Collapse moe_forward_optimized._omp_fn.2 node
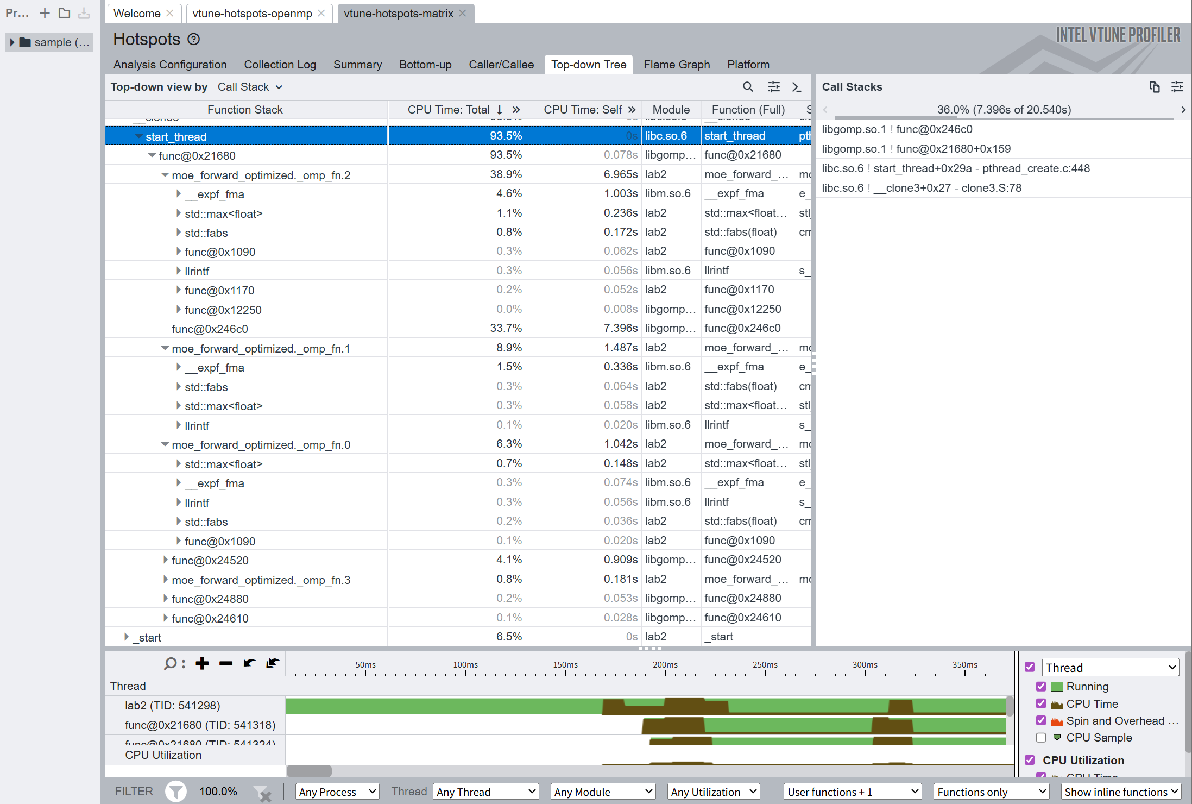The height and width of the screenshot is (804, 1192). [x=165, y=175]
